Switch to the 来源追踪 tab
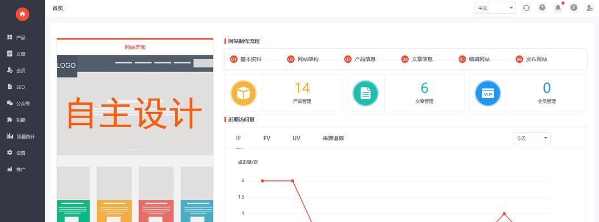This screenshot has width=599, height=222. click(333, 138)
